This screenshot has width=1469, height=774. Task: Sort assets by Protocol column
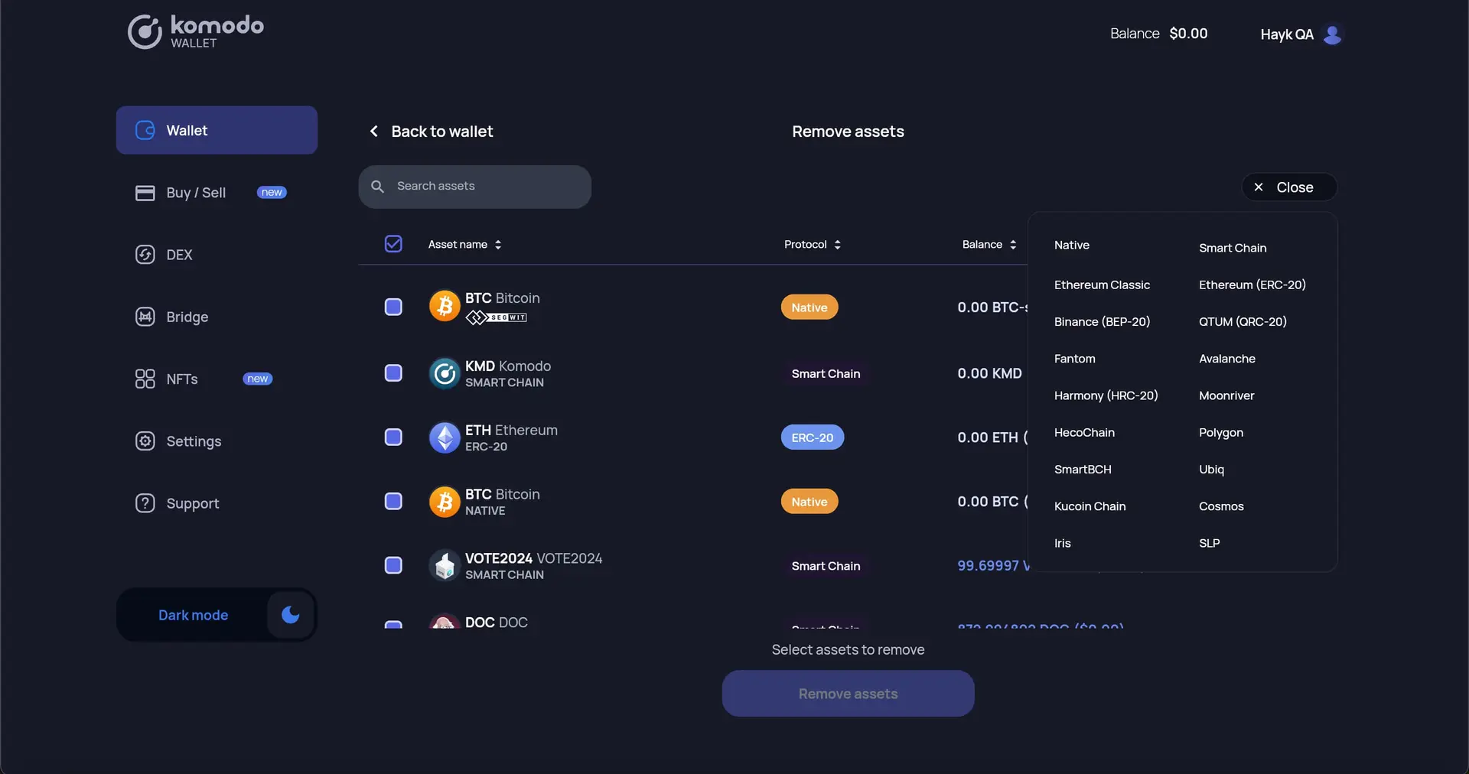point(811,244)
